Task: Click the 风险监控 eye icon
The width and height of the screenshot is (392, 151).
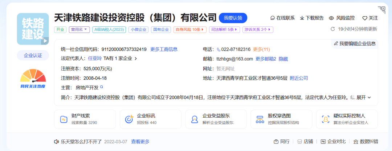Action: tap(331, 18)
